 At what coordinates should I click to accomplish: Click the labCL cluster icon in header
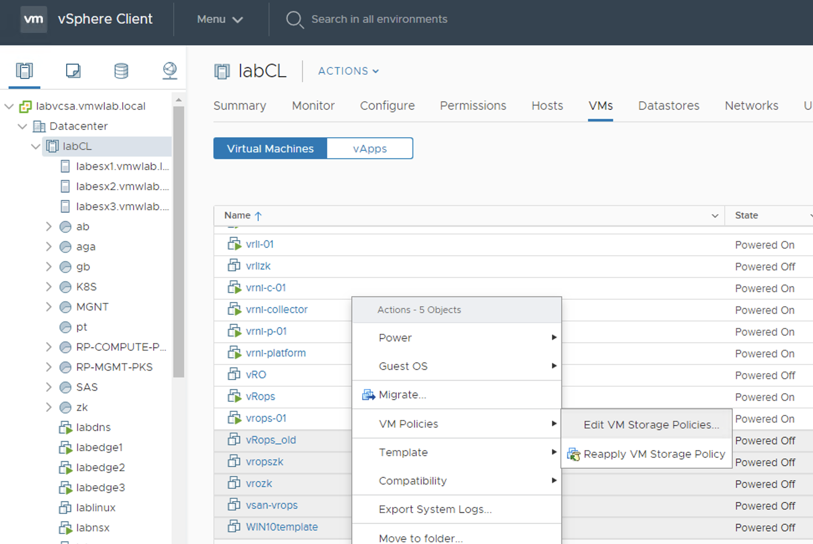pyautogui.click(x=222, y=71)
